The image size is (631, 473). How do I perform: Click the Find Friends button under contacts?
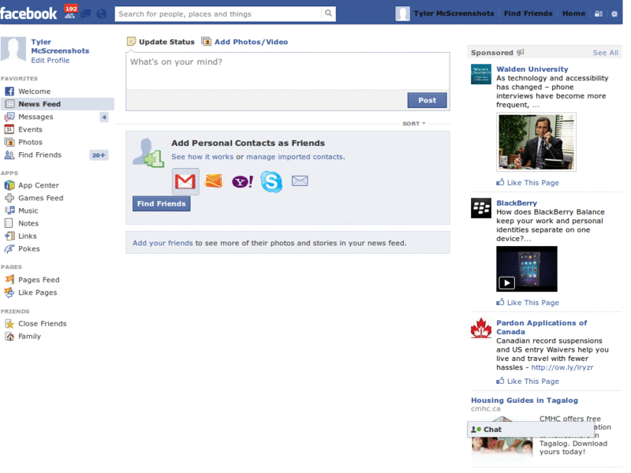pos(162,203)
